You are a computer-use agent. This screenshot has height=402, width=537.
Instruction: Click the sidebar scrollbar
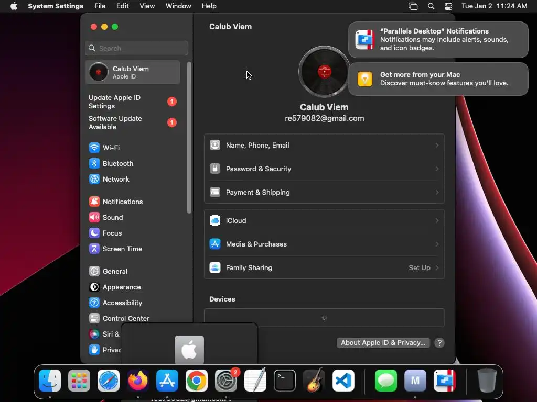click(x=189, y=138)
